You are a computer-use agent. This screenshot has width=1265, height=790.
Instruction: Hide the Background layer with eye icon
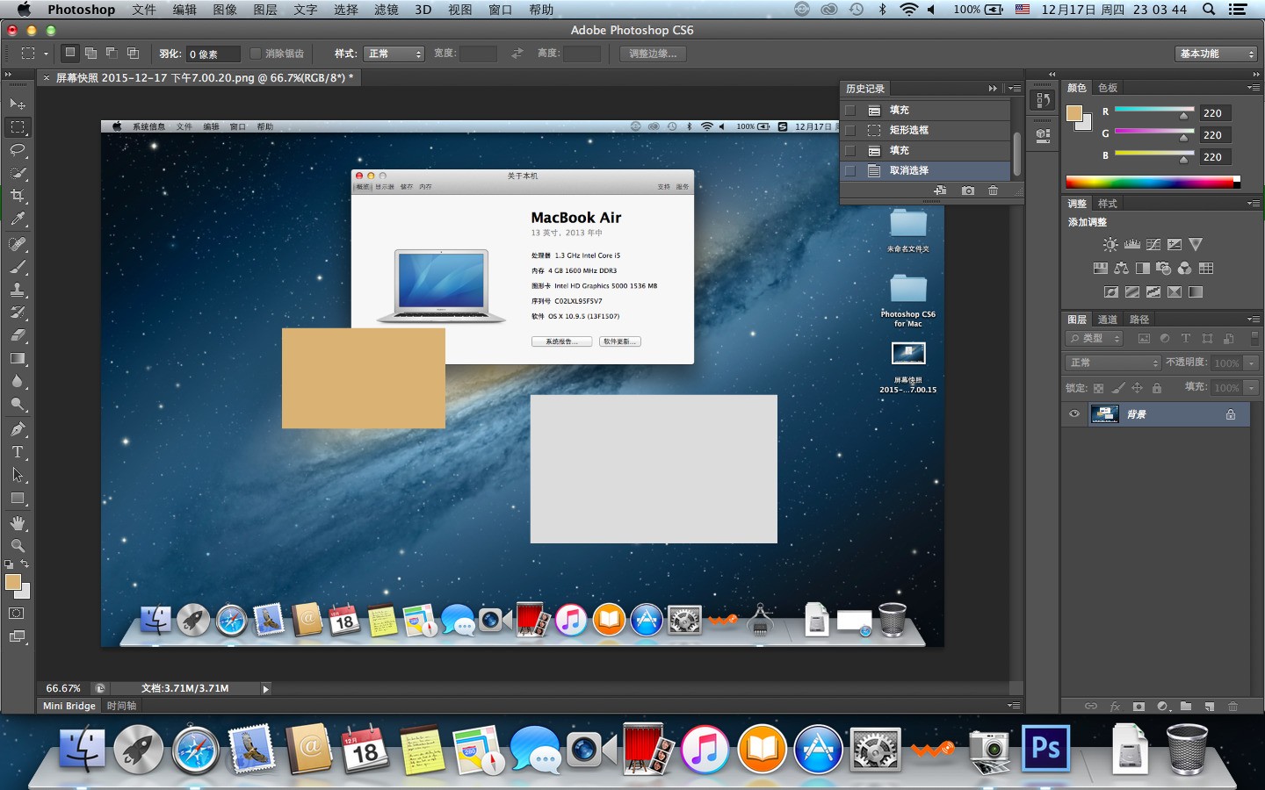(1073, 414)
